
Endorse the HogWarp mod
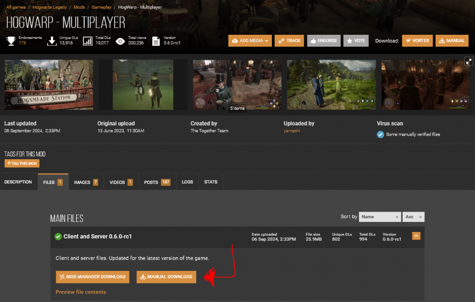point(324,40)
